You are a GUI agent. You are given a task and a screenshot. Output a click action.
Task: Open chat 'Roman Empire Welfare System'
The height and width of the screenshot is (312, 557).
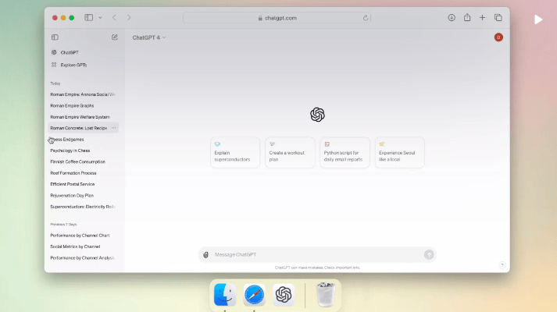coord(80,117)
